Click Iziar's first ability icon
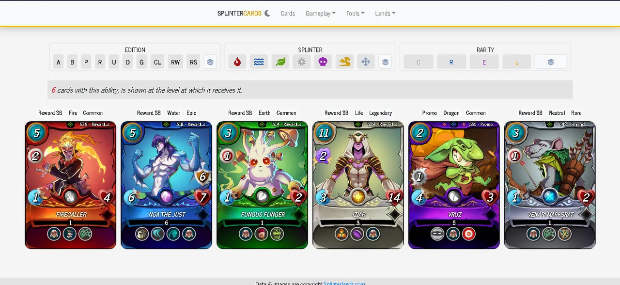620x285 pixels. tap(342, 234)
